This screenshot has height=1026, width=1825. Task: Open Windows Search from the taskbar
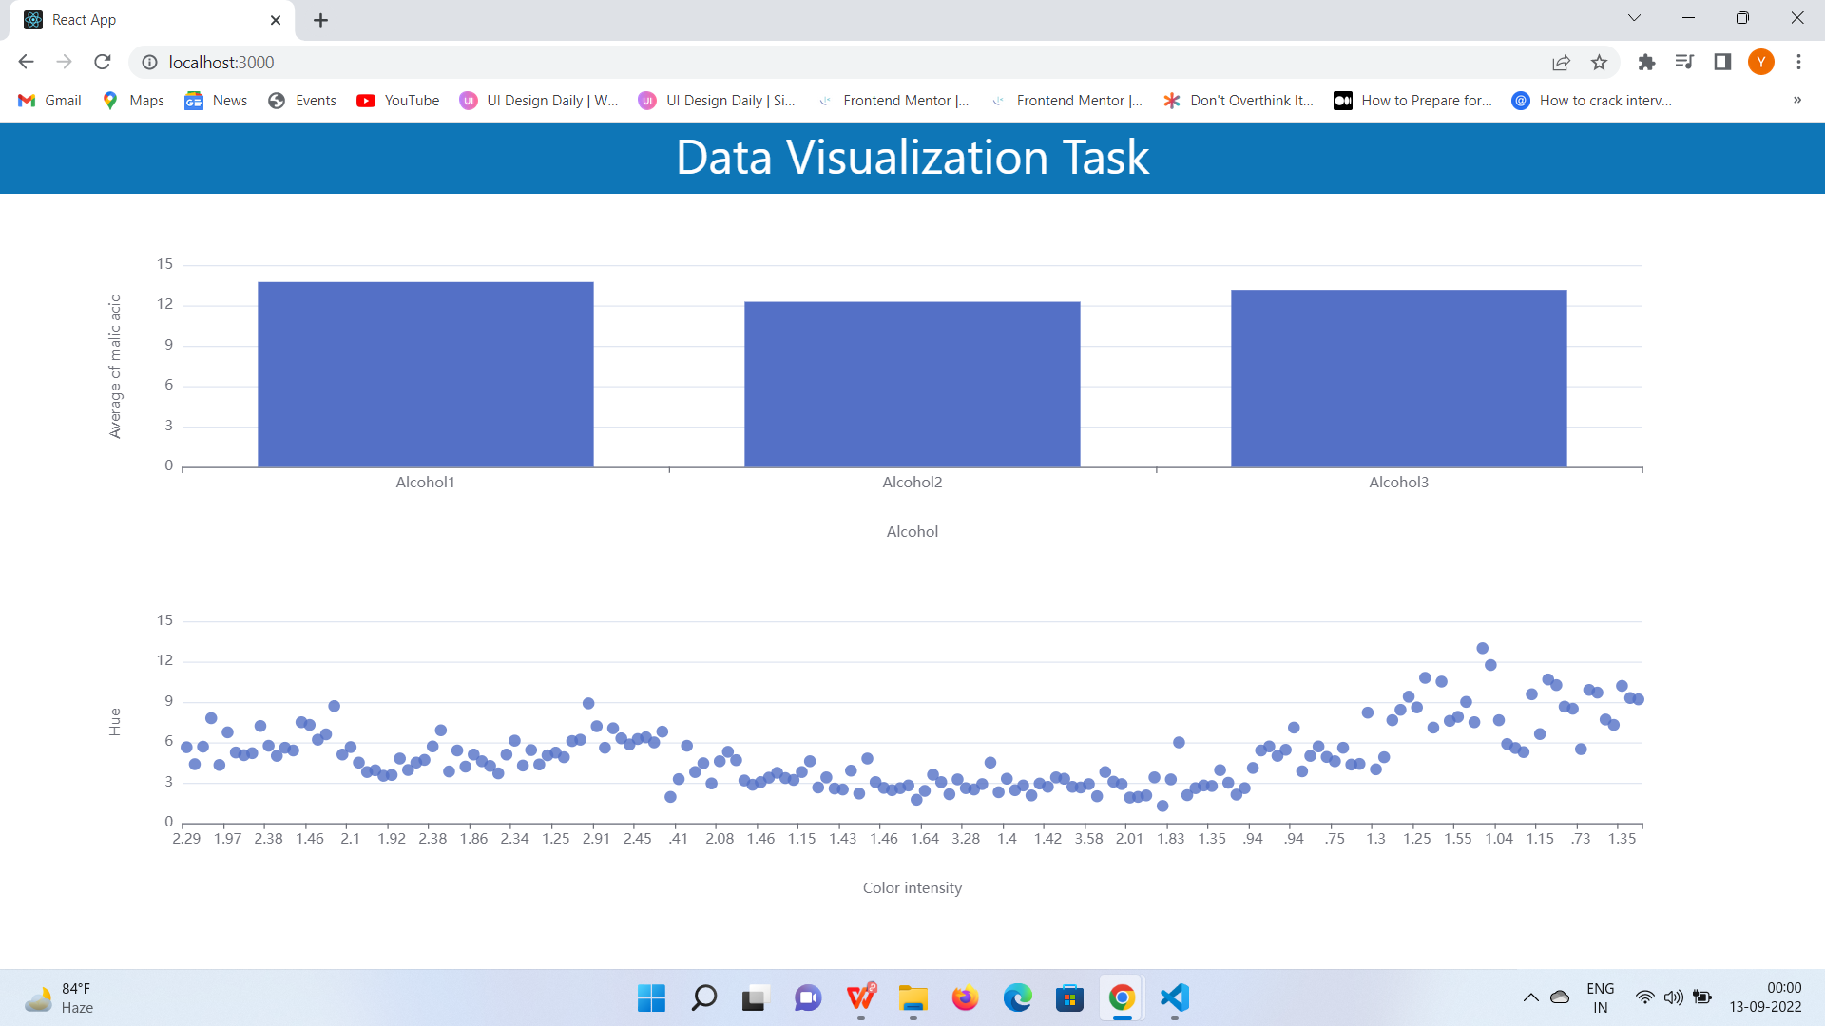point(703,998)
